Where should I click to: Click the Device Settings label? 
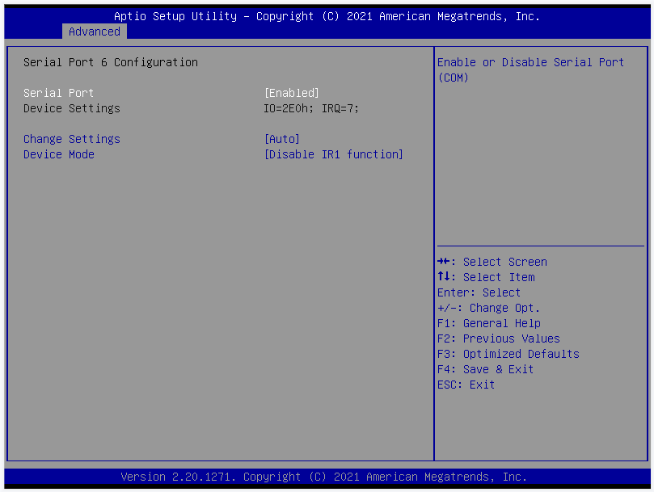pyautogui.click(x=71, y=108)
